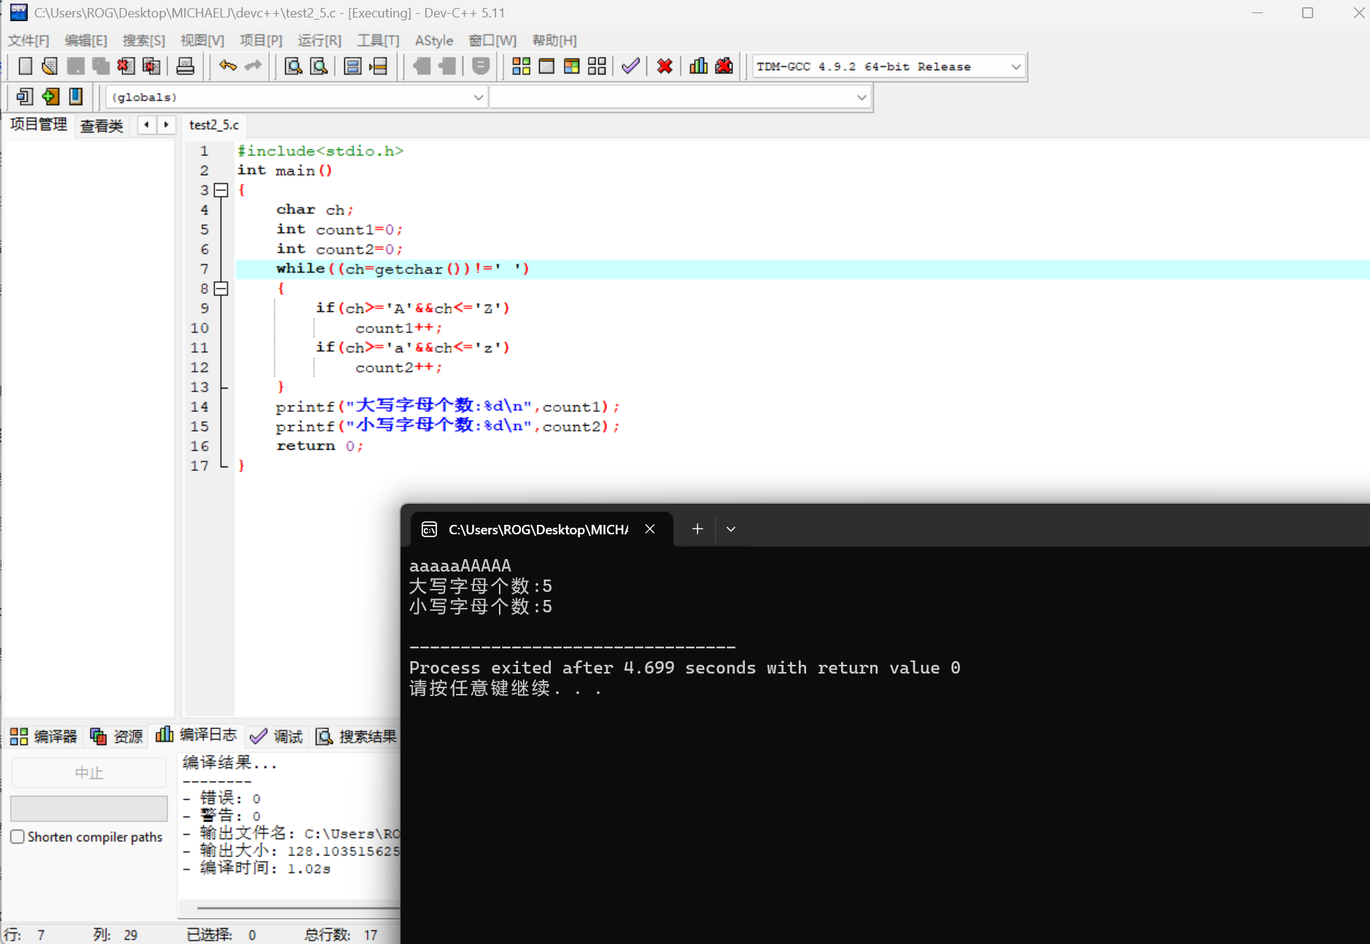Select the test2_5.c editor tab

pyautogui.click(x=214, y=125)
